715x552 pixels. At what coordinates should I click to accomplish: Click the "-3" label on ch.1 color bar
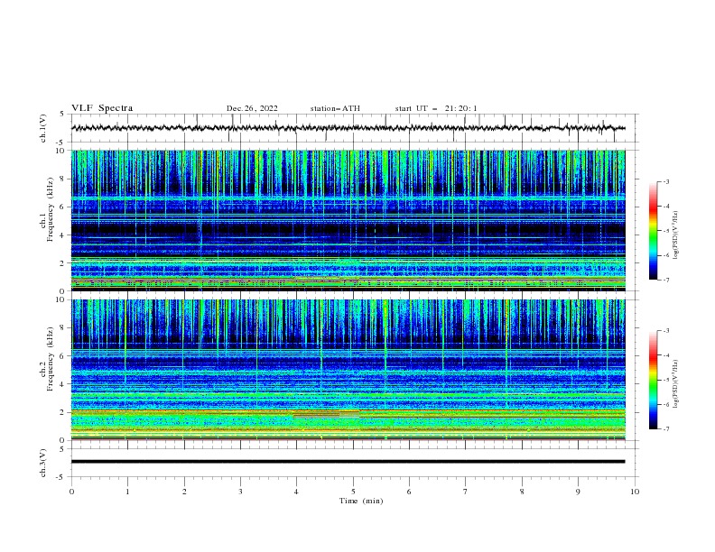click(x=665, y=181)
